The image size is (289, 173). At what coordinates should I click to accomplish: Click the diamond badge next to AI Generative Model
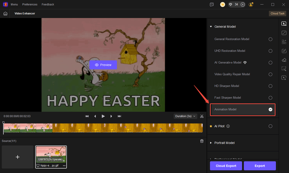coord(245,63)
